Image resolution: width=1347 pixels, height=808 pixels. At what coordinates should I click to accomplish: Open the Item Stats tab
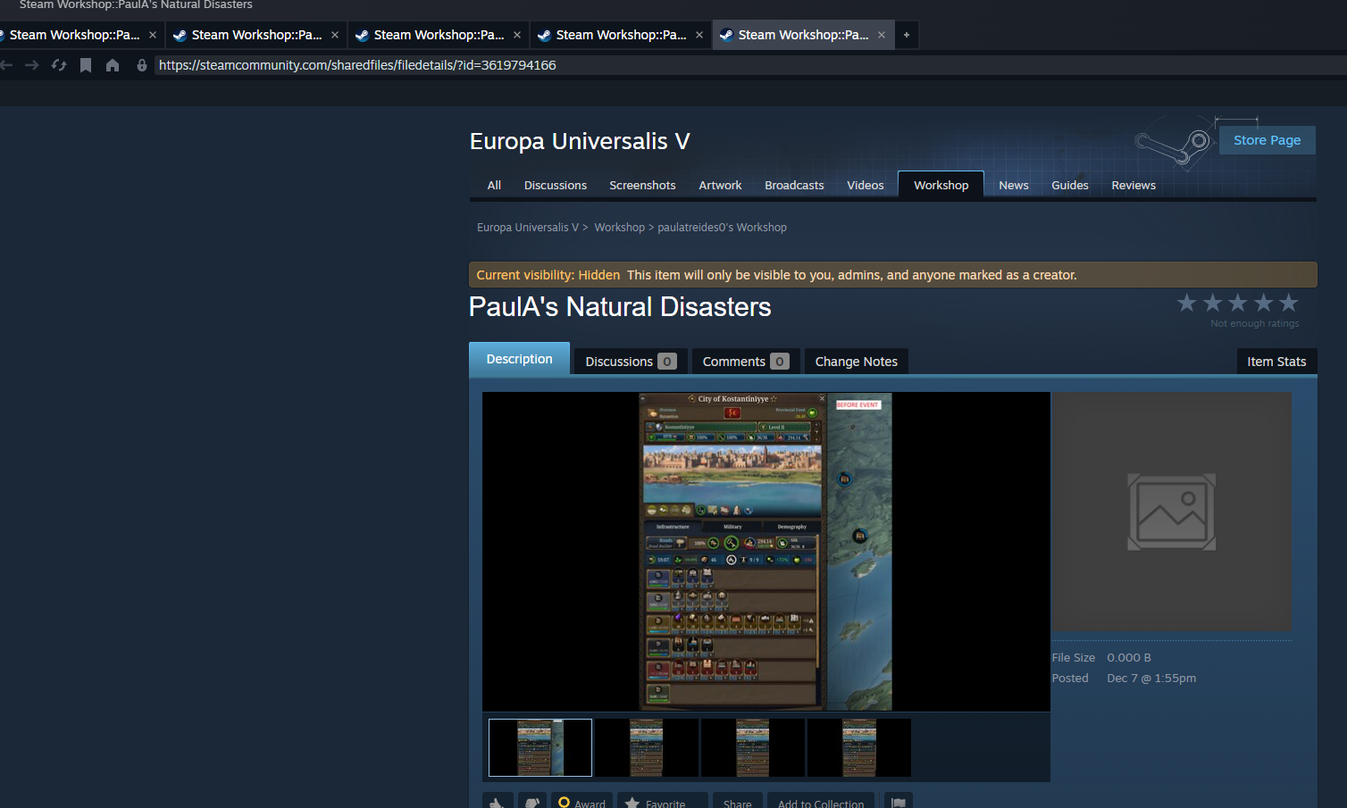[1276, 362]
